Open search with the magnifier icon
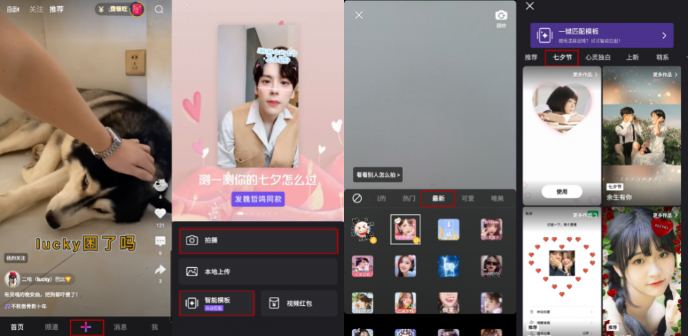 coord(160,9)
